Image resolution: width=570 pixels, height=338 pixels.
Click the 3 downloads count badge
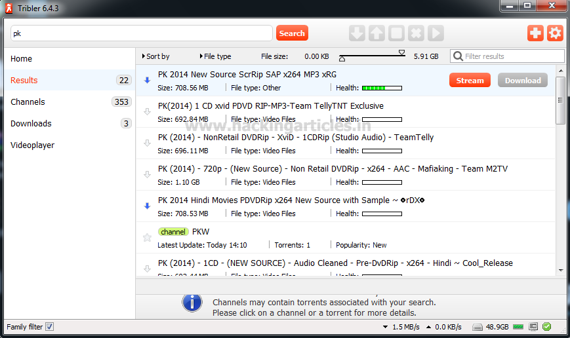(x=126, y=123)
